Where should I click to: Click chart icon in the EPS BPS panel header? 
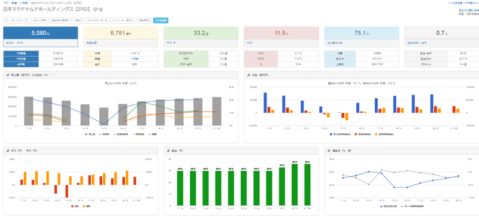(8, 150)
